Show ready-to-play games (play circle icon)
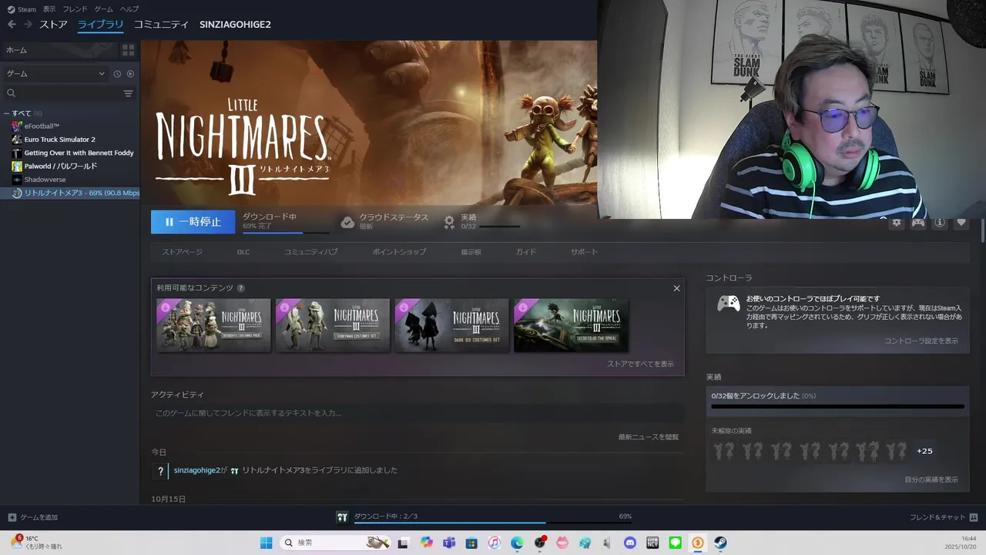 pyautogui.click(x=130, y=74)
